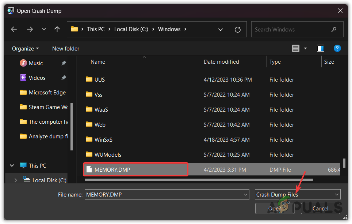Unpin Music using its pin icon
The width and height of the screenshot is (352, 224).
coord(64,63)
